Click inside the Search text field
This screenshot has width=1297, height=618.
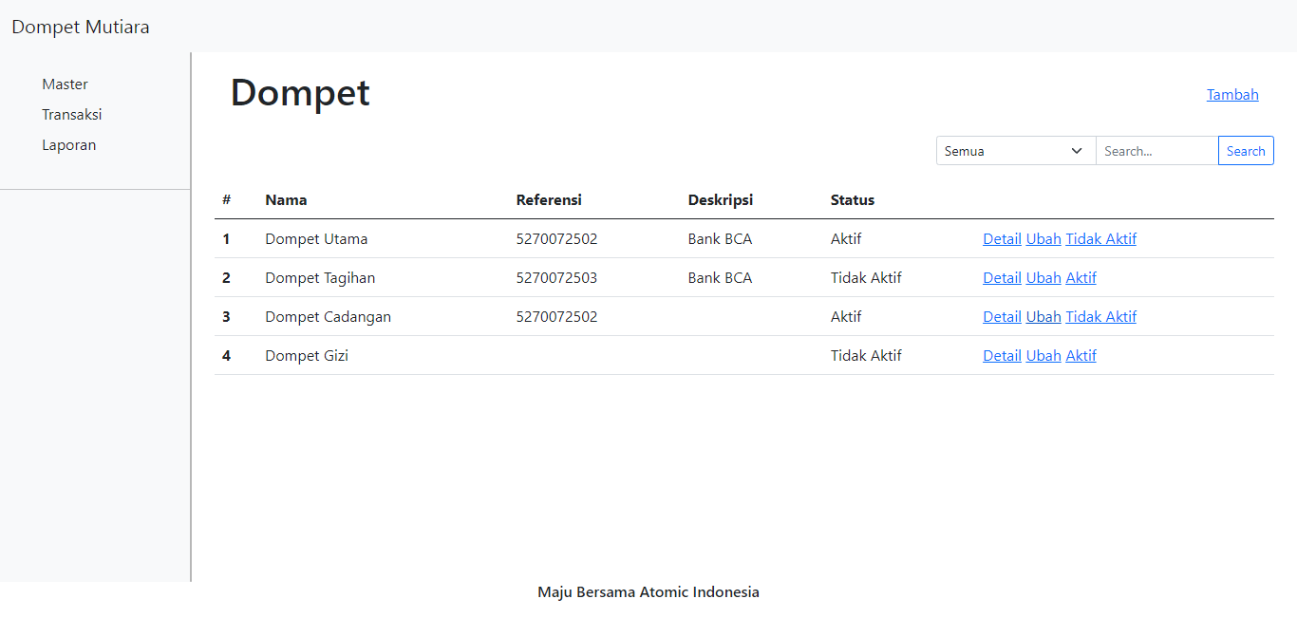(1156, 150)
